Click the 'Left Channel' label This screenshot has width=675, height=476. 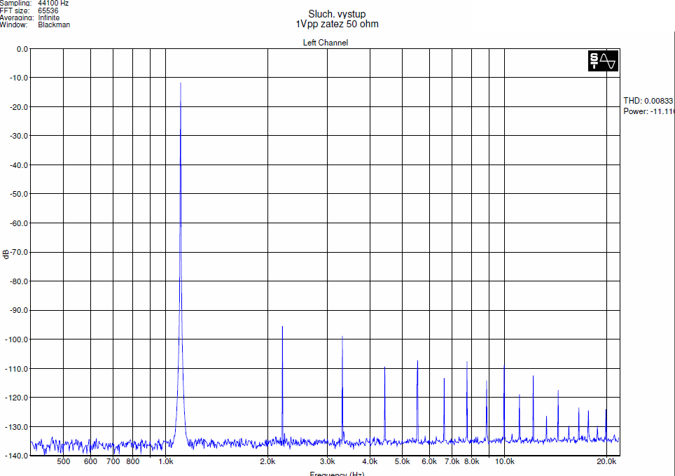coord(326,43)
